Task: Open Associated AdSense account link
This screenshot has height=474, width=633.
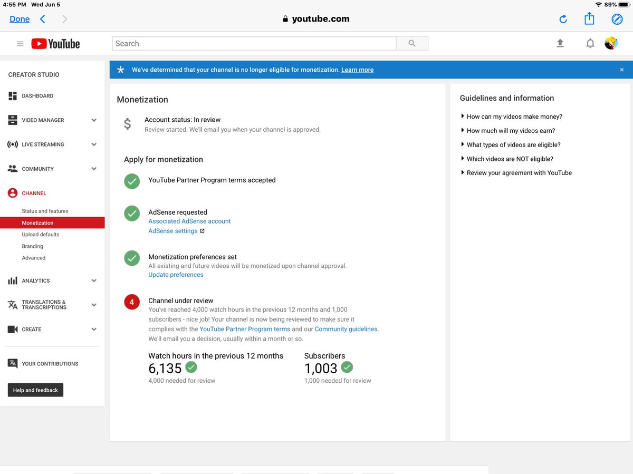Action: pos(189,221)
